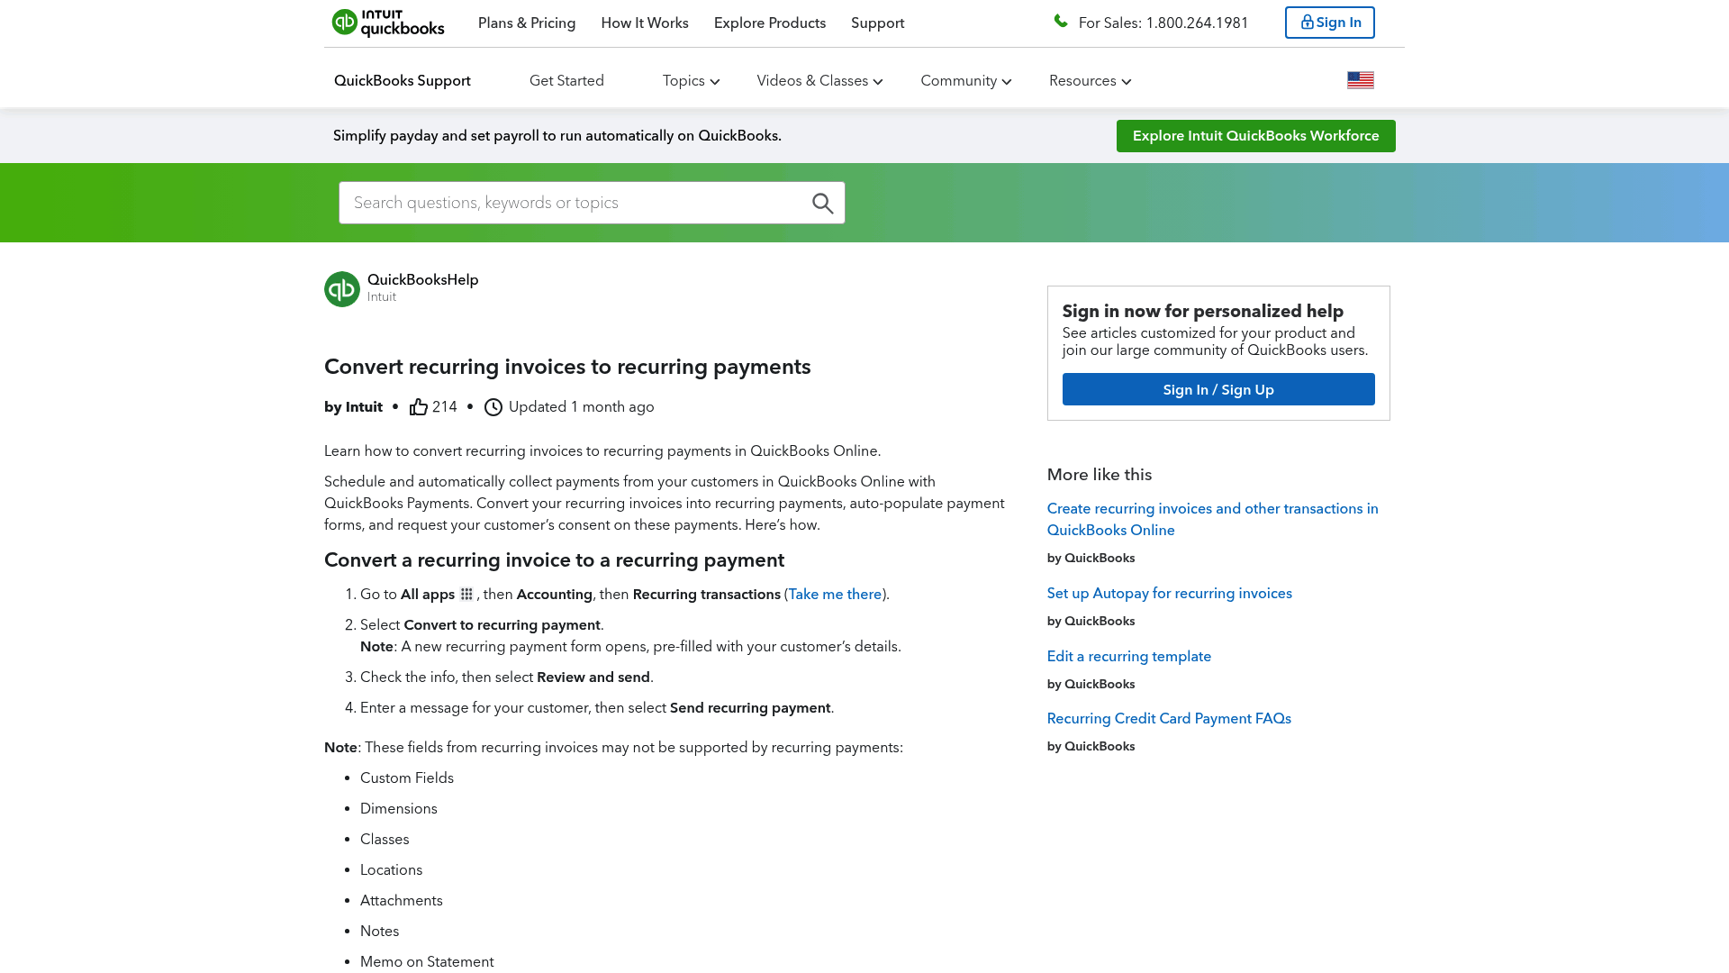Click the Intuit QuickBooks logo
1729x973 pixels.
(x=388, y=23)
